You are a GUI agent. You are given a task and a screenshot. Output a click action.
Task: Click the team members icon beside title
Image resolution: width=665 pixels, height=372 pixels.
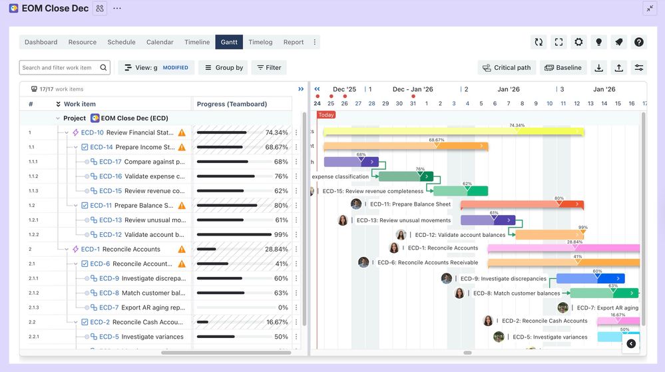click(x=100, y=8)
